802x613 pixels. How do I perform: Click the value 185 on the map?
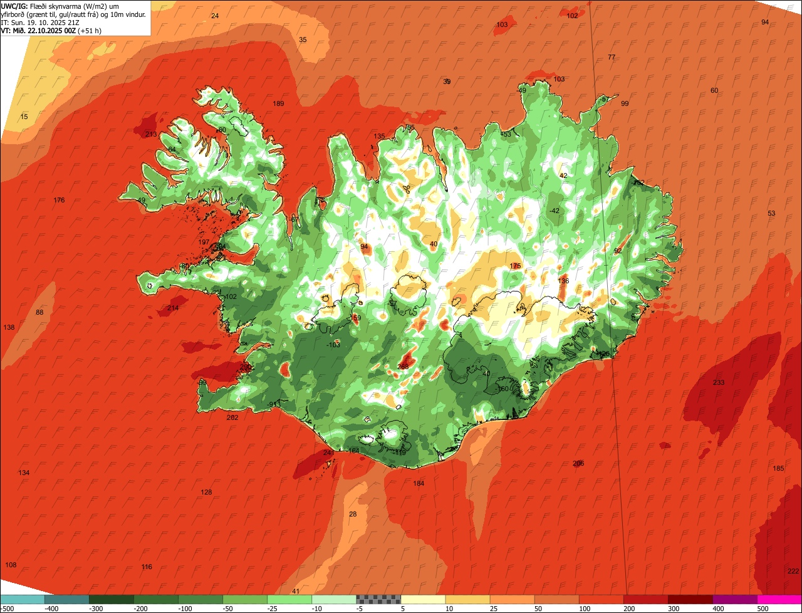(778, 468)
